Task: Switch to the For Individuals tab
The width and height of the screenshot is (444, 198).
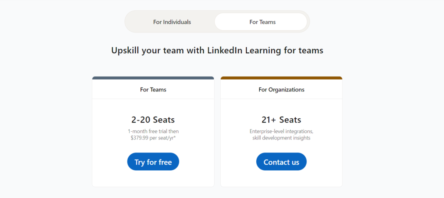Action: [x=172, y=22]
